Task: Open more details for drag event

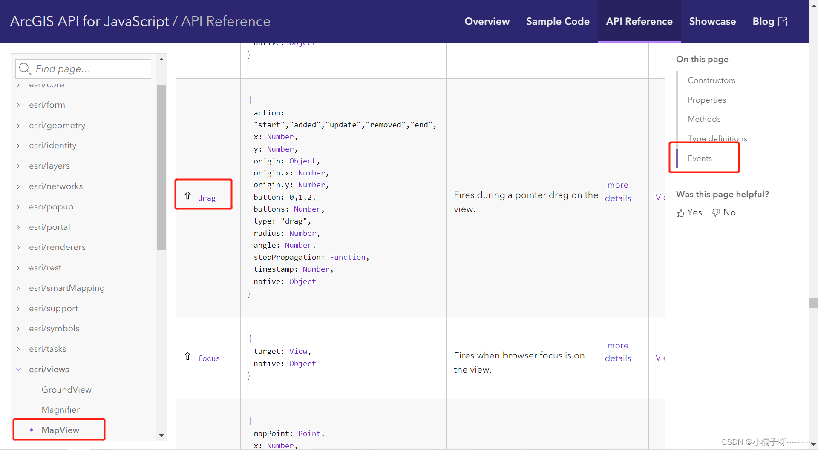Action: (618, 192)
